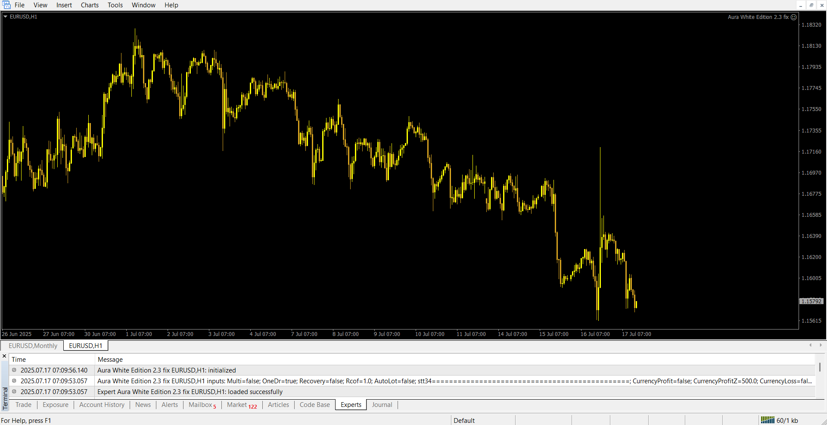This screenshot has height=425, width=827.
Task: Click the right chart-tab scroll arrow
Action: click(x=821, y=345)
